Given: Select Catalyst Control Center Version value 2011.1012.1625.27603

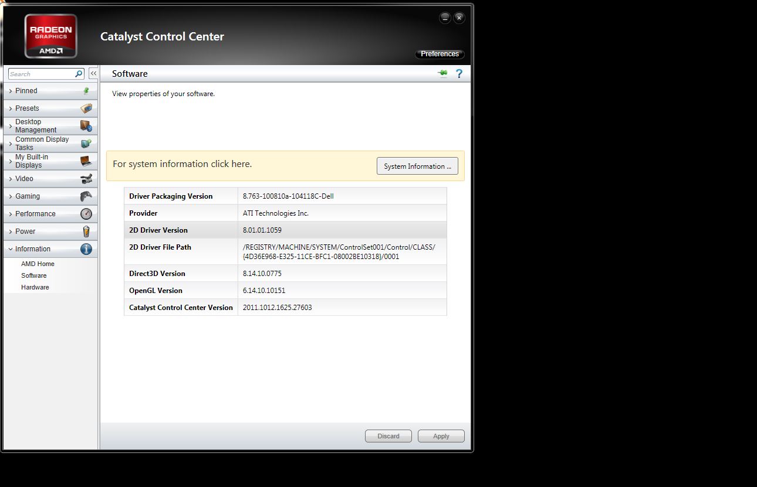Looking at the screenshot, I should [278, 308].
